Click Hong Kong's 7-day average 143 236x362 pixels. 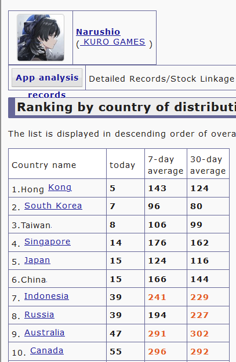[157, 188]
